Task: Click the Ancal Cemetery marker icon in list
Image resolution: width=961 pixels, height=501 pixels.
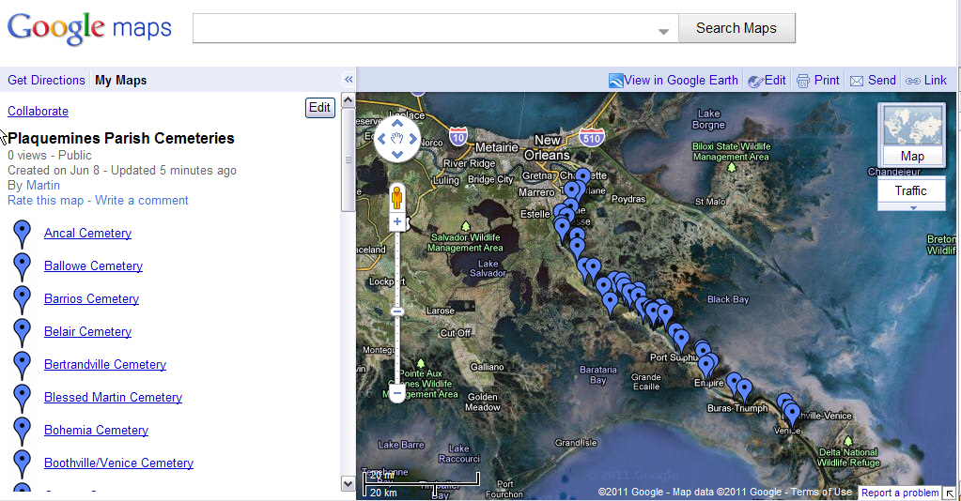Action: pos(22,234)
